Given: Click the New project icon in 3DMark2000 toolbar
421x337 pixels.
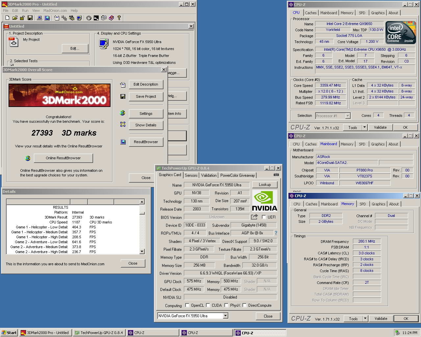Looking at the screenshot, I should (x=7, y=18).
